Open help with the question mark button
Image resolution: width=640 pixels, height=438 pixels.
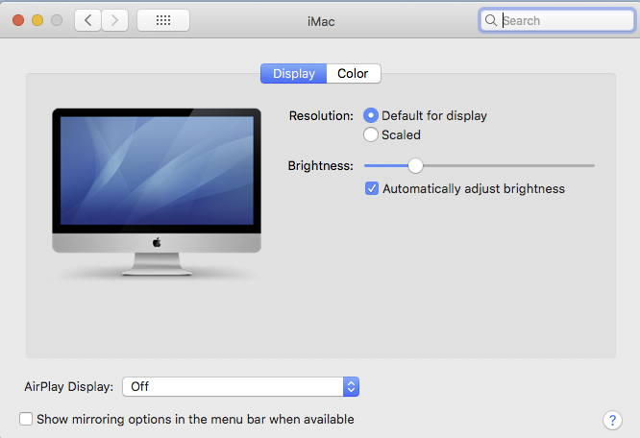coord(612,420)
